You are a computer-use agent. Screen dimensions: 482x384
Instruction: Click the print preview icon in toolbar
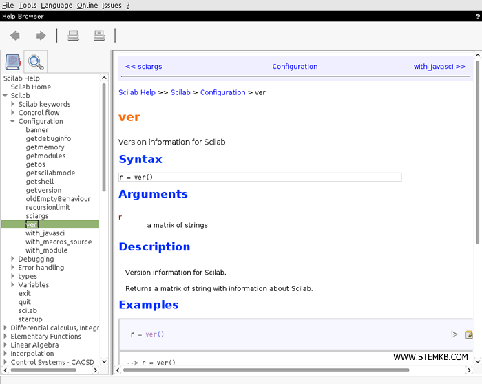point(99,36)
